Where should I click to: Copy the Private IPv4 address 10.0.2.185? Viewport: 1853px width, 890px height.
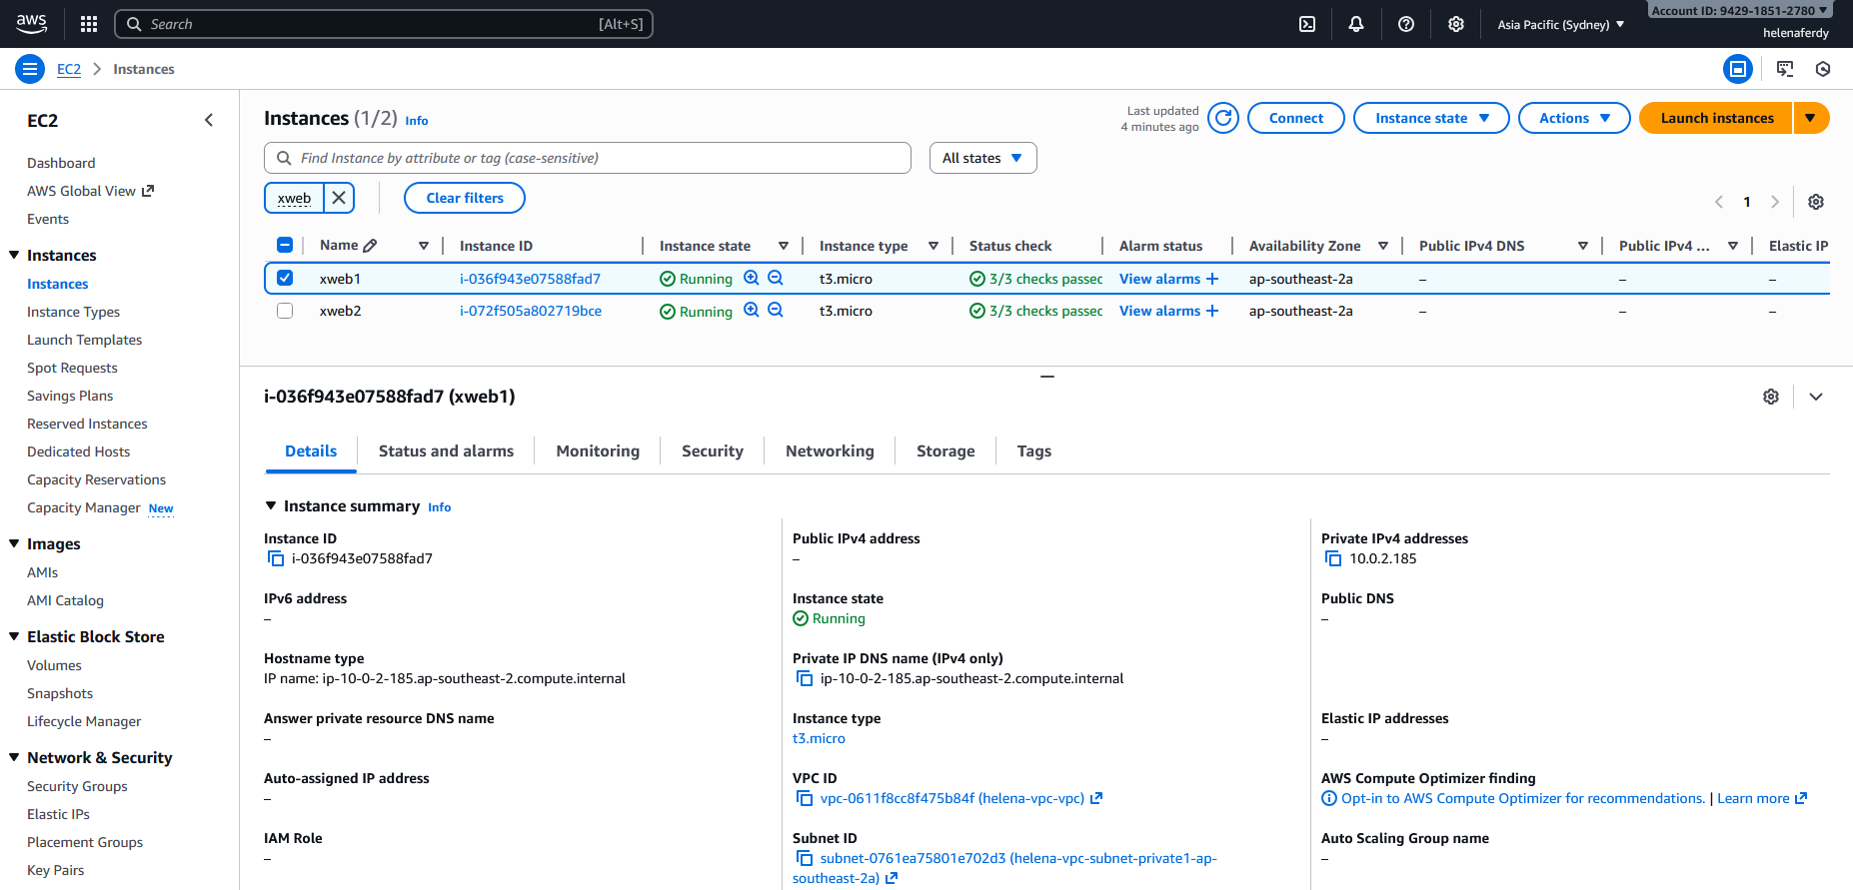(x=1332, y=558)
